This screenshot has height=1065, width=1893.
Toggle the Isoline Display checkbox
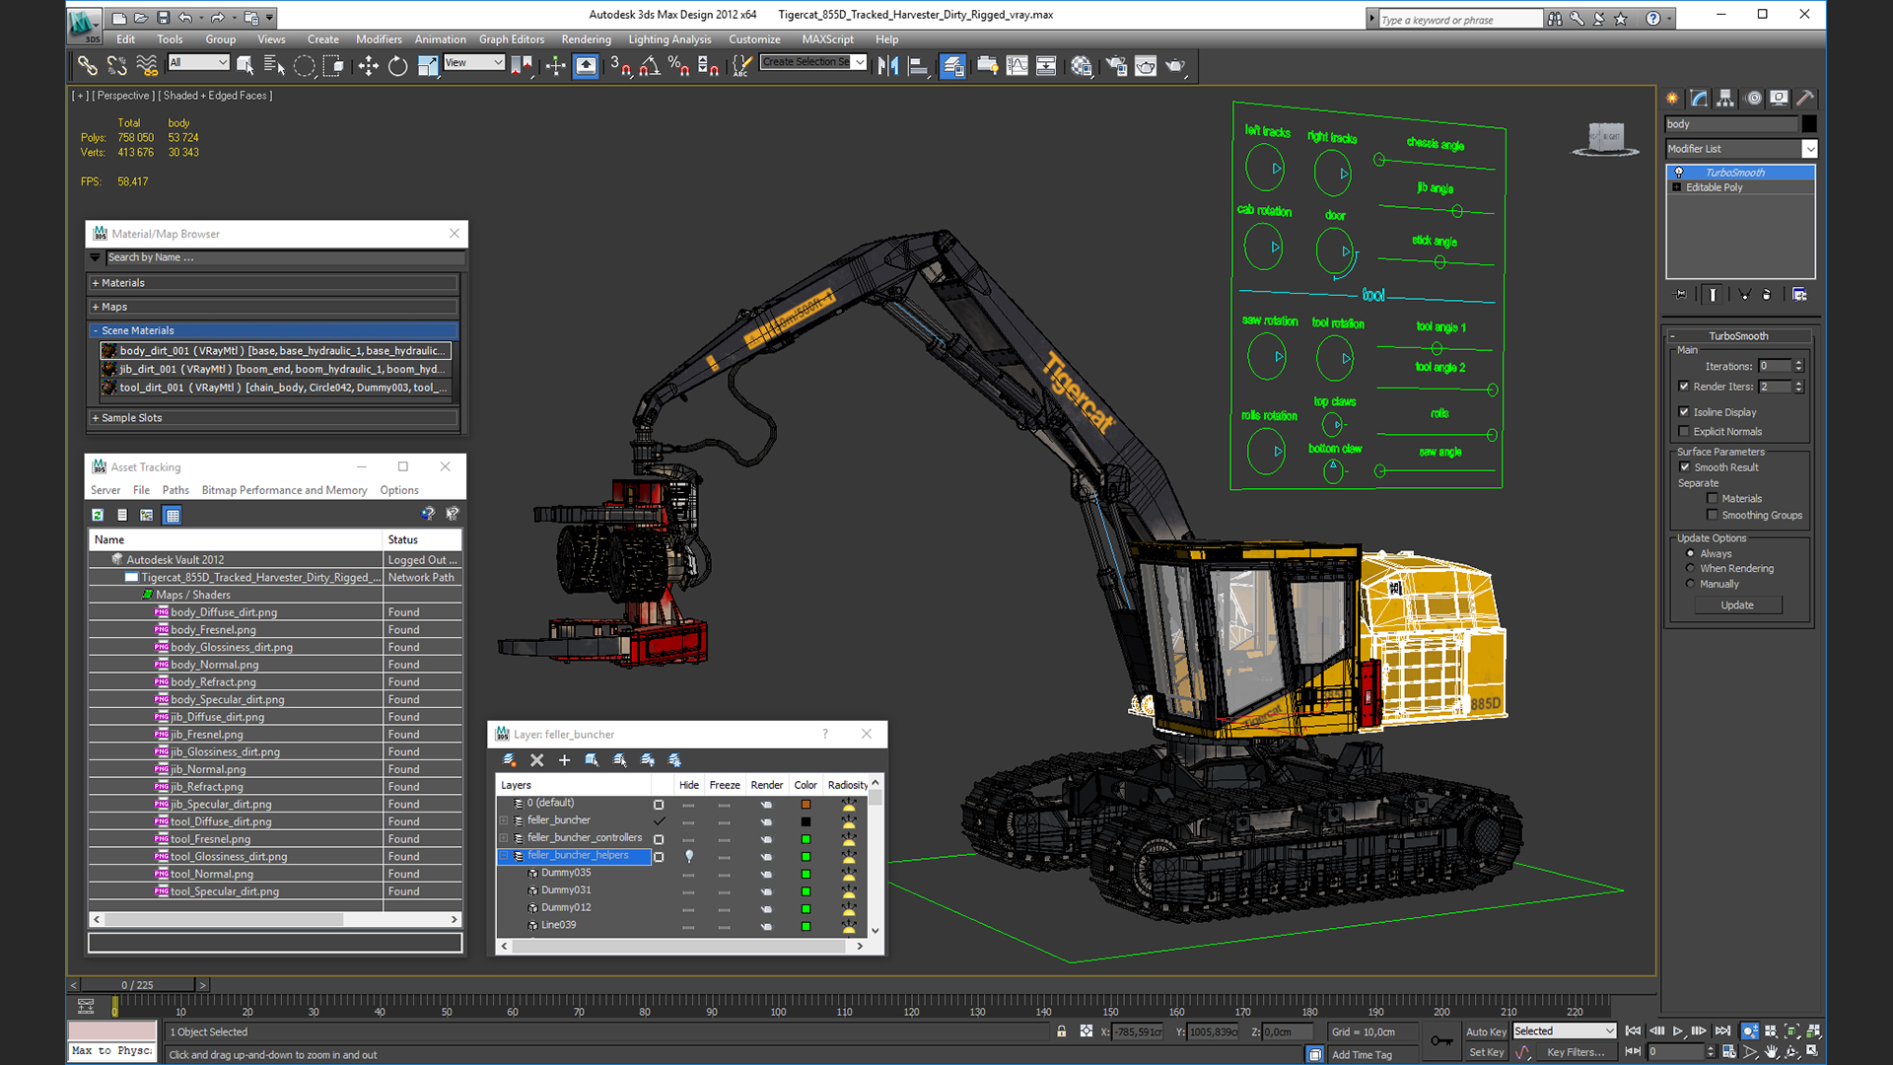1684,412
